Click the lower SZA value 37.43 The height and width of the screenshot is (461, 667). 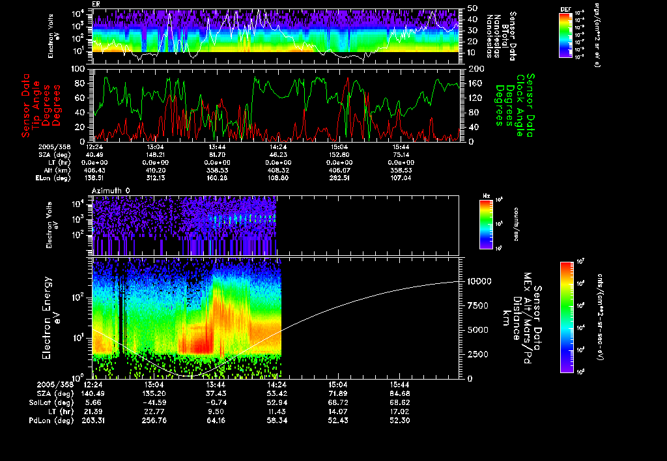217,394
